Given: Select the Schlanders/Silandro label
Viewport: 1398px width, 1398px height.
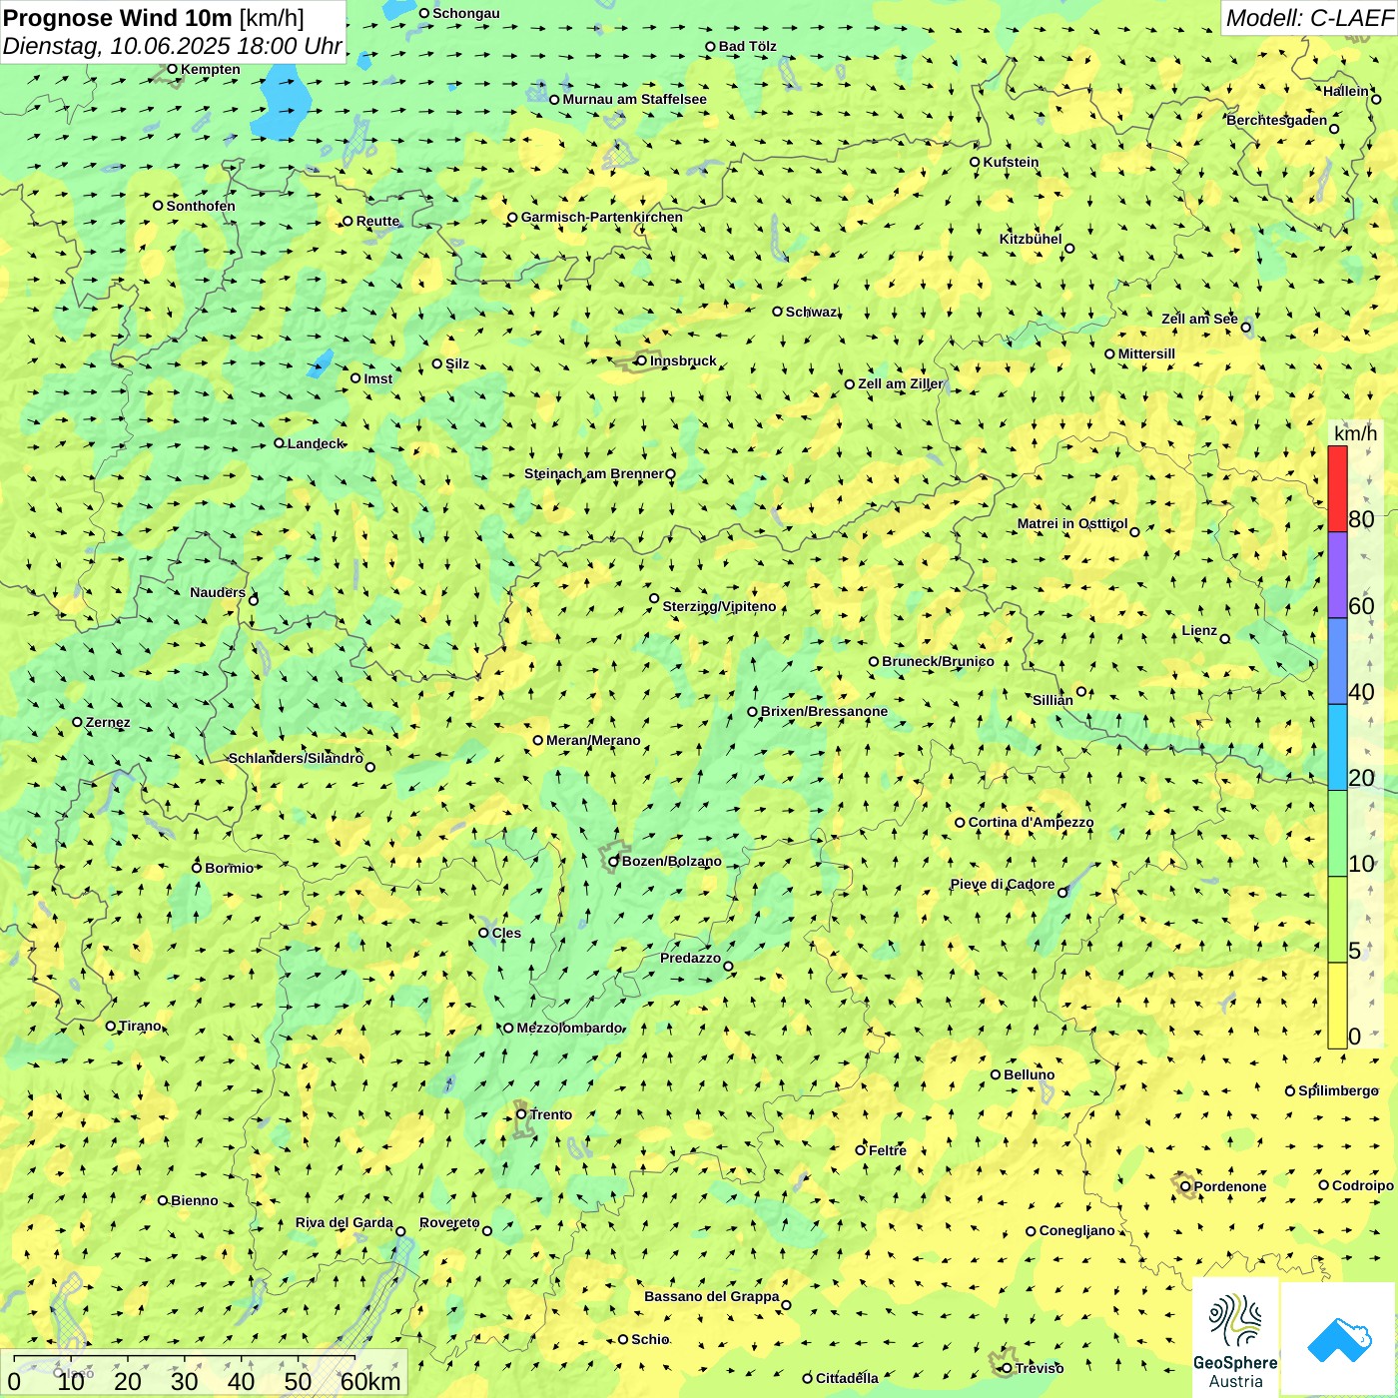Looking at the screenshot, I should (296, 758).
